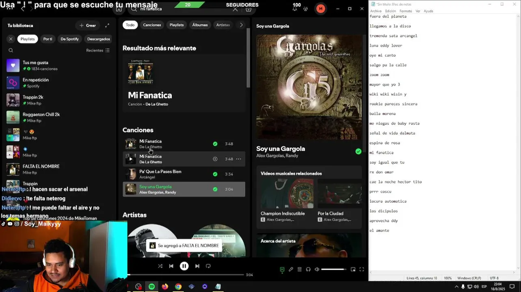This screenshot has width=521, height=292.
Task: Toggle saved check on first Mi Fanatica
Action: [x=215, y=144]
